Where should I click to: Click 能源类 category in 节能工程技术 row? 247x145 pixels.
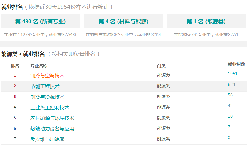pyautogui.click(x=163, y=86)
